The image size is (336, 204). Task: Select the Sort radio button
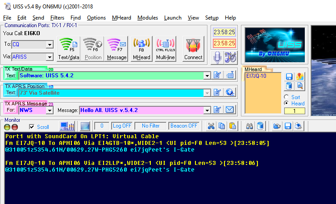pos(286,96)
